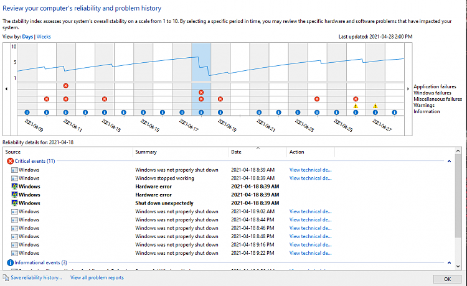
Task: View technical details for 9:16 PM event
Action: (x=310, y=245)
